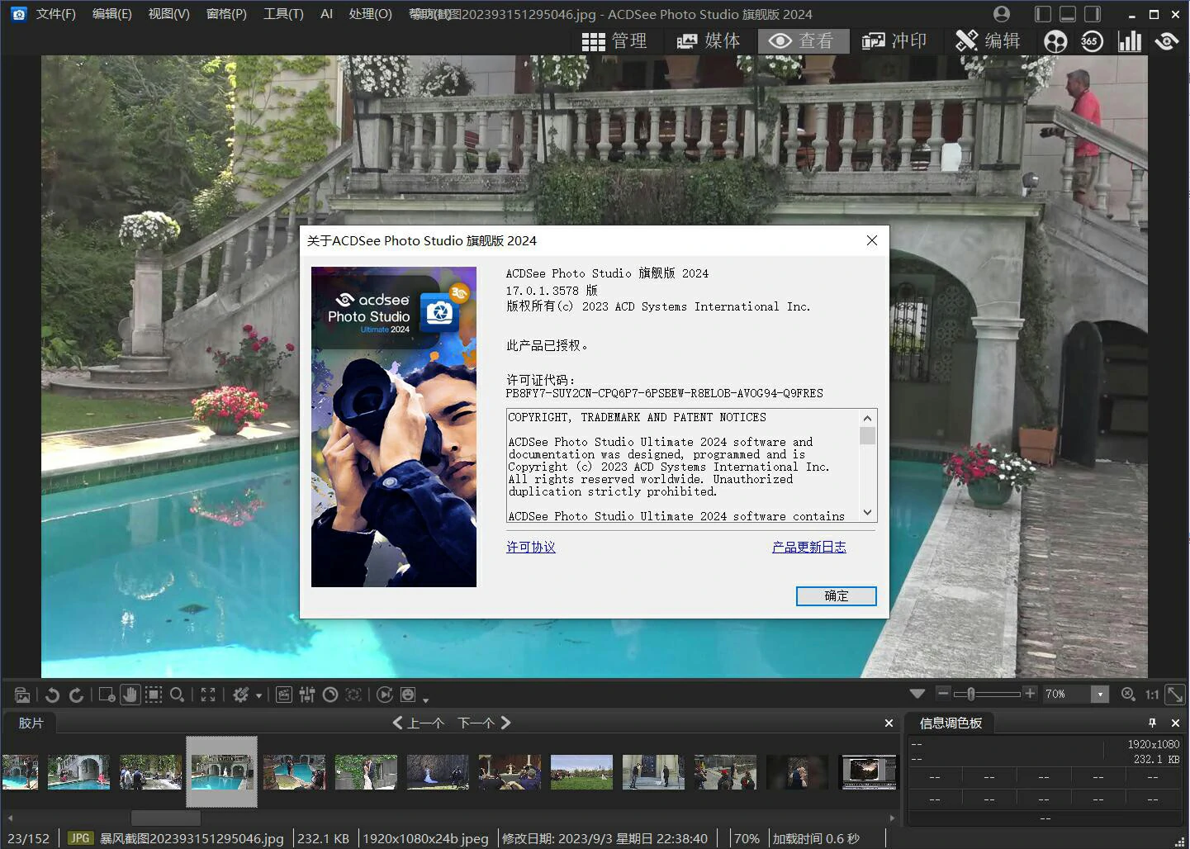1190x849 pixels.
Task: Open the 70% zoom dropdown
Action: 1099,695
